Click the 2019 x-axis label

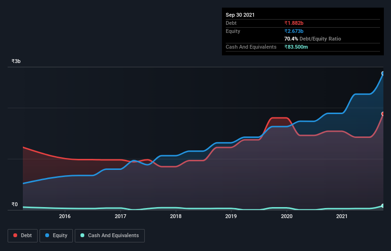pos(231,216)
